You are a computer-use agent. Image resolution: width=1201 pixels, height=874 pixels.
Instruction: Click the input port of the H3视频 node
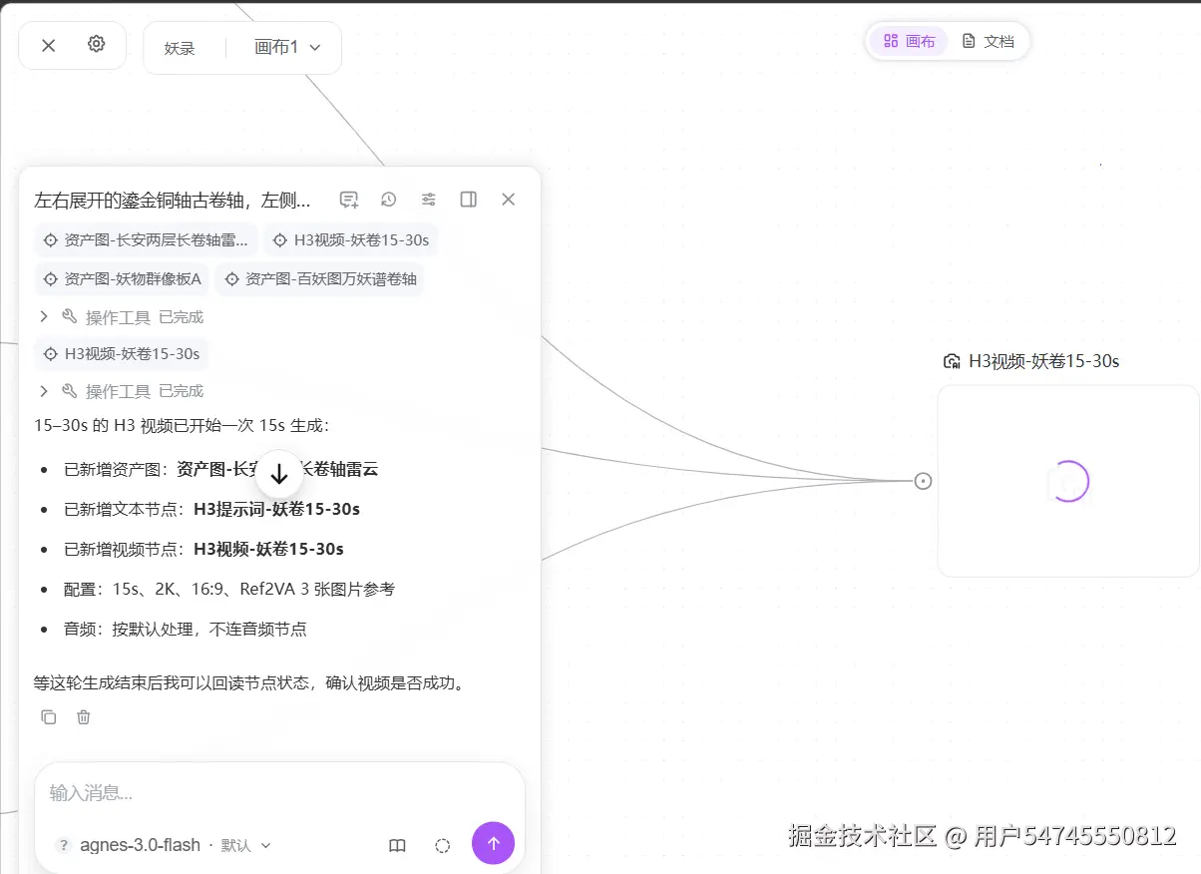click(x=924, y=481)
